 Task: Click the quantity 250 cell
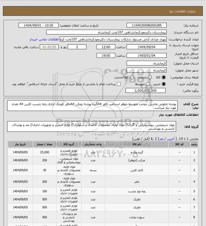(44, 160)
